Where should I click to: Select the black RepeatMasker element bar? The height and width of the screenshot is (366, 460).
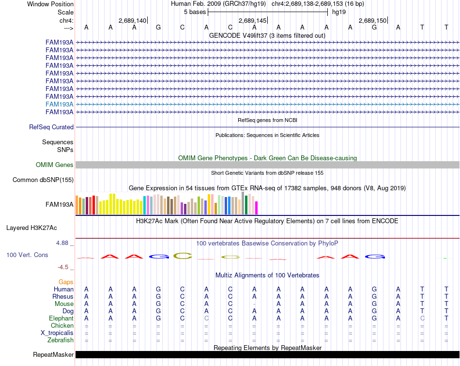coord(268,354)
